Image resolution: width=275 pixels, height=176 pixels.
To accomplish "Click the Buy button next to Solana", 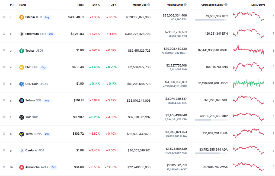I will click(47, 101).
